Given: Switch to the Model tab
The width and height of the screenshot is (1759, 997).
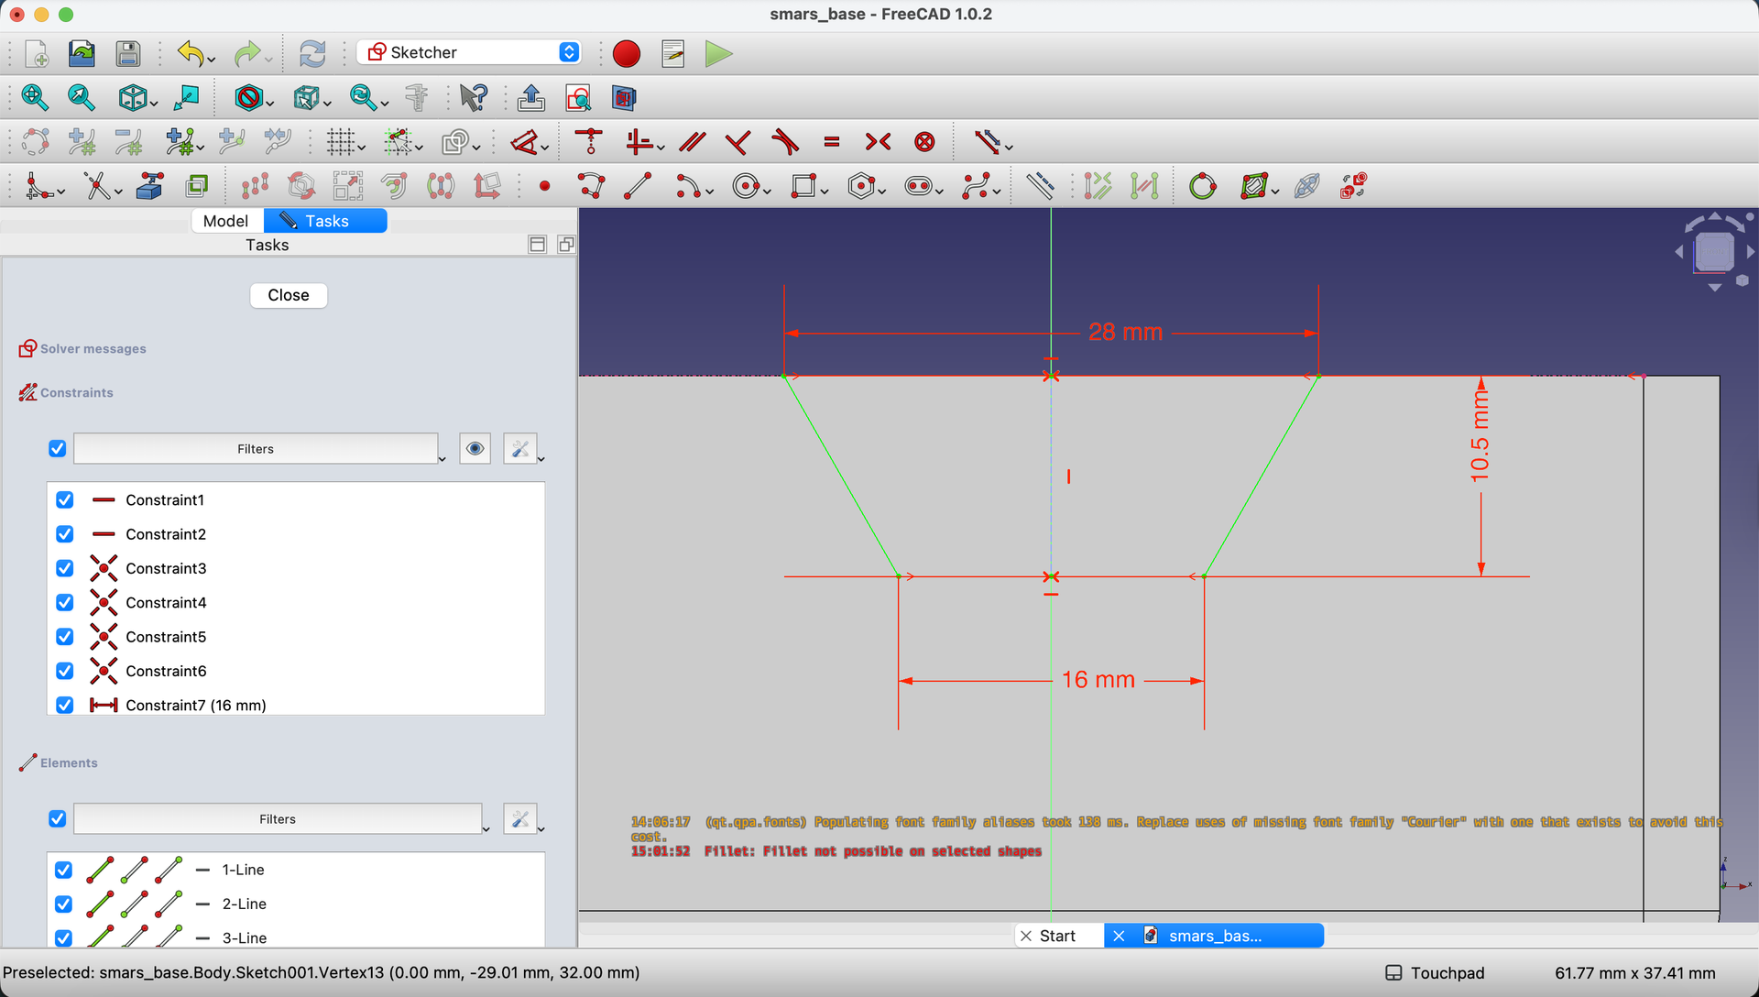Looking at the screenshot, I should (x=226, y=221).
